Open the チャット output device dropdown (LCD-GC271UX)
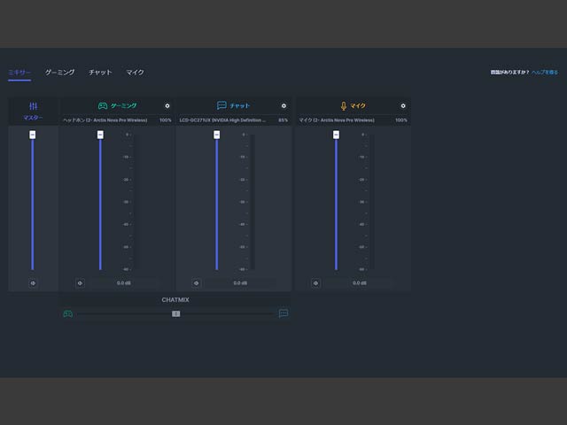The width and height of the screenshot is (567, 425). [222, 120]
